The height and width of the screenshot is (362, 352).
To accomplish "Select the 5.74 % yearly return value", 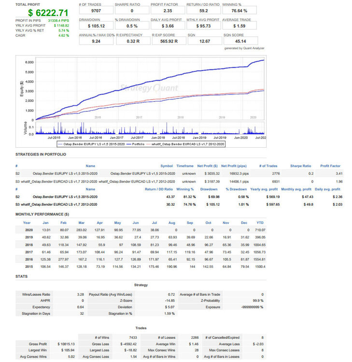I will click(x=64, y=30).
